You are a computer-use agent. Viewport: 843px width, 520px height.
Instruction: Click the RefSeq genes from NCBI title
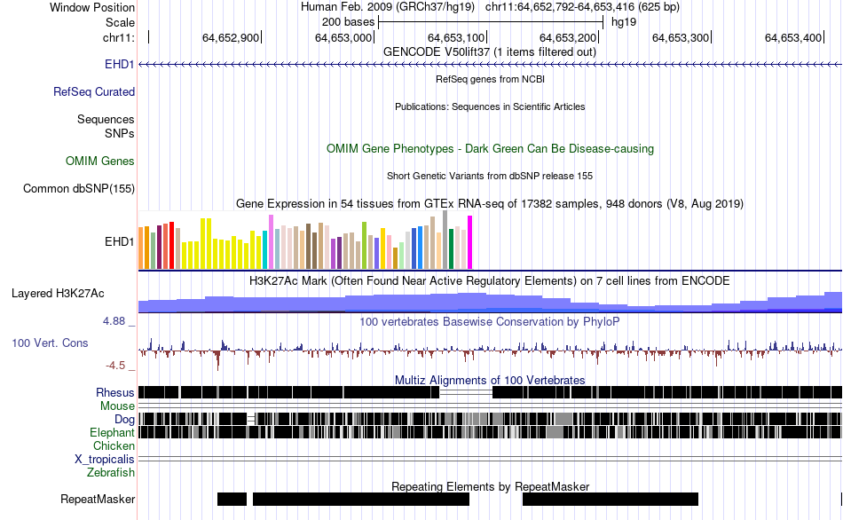[x=491, y=79]
